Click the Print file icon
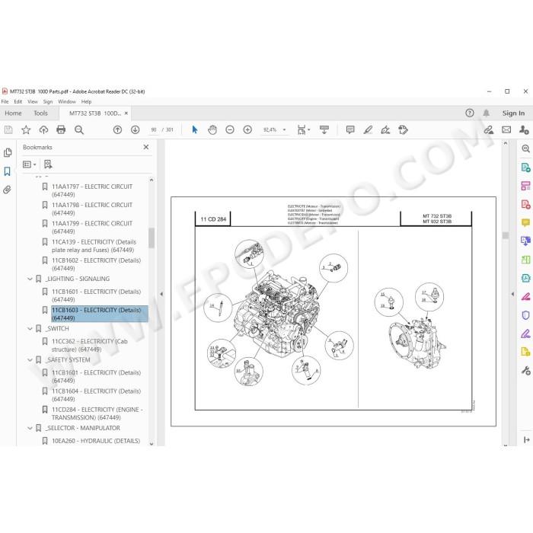 (61, 129)
